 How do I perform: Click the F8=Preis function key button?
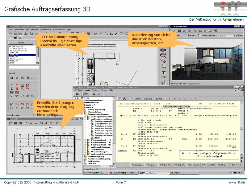tap(222, 165)
